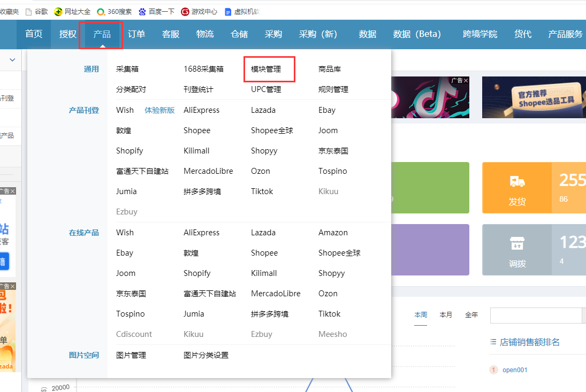Switch the chart to 本月

[x=445, y=314]
